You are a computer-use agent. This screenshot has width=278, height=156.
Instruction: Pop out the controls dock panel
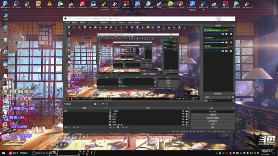coord(233,108)
